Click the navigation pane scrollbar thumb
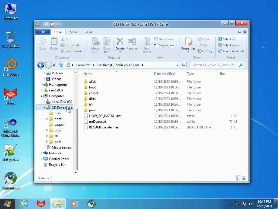 pyautogui.click(x=75, y=139)
